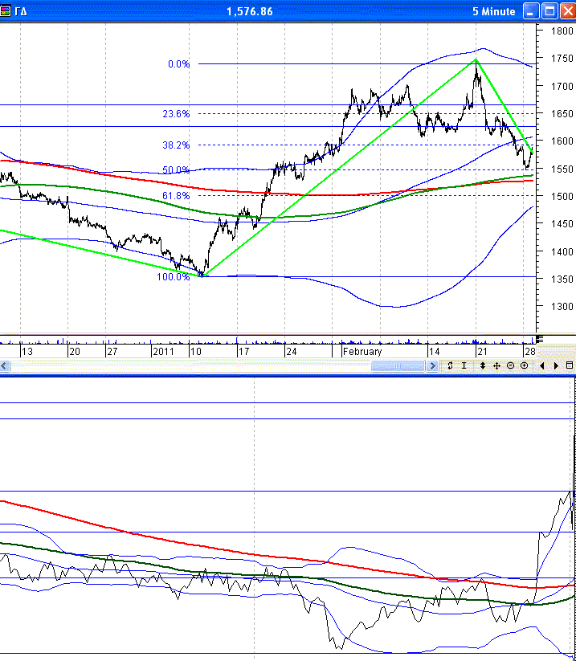
Task: Click the ΓΔ symbol name in title bar
Action: tap(19, 11)
